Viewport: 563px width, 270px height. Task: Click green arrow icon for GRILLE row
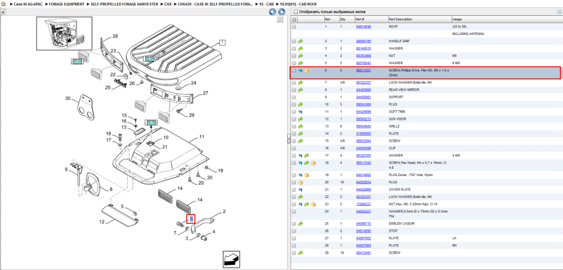pyautogui.click(x=301, y=127)
